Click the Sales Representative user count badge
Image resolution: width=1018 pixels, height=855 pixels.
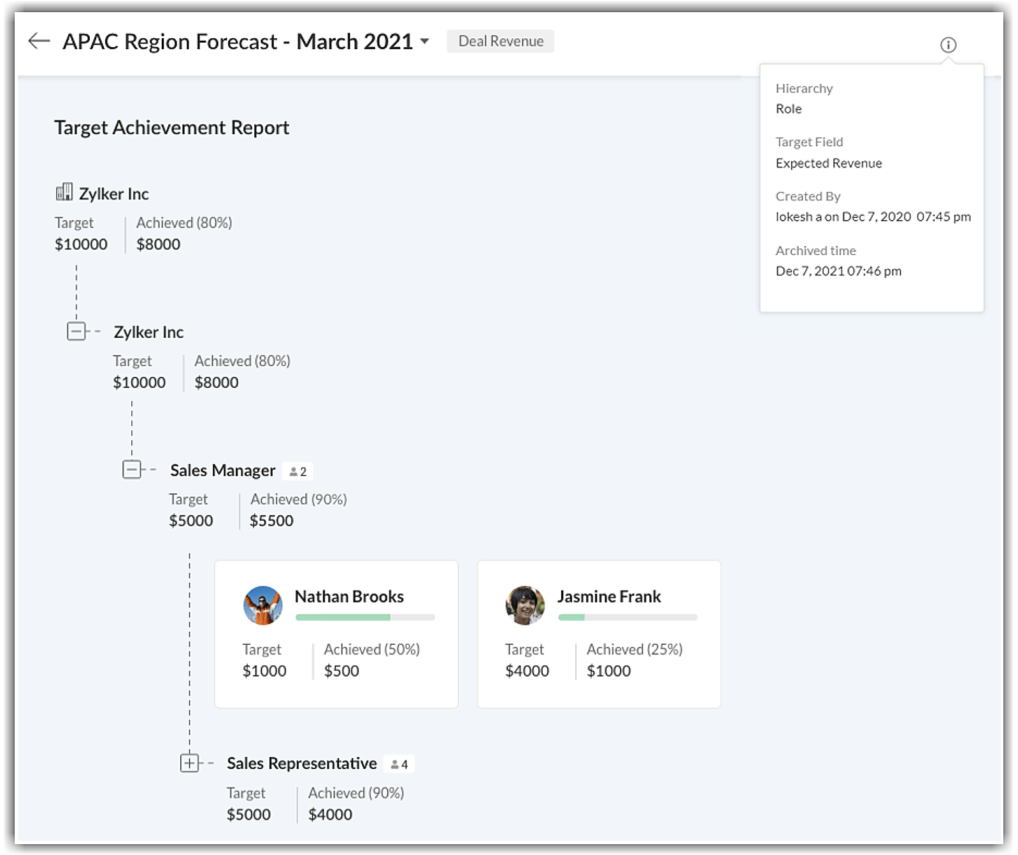click(x=399, y=764)
